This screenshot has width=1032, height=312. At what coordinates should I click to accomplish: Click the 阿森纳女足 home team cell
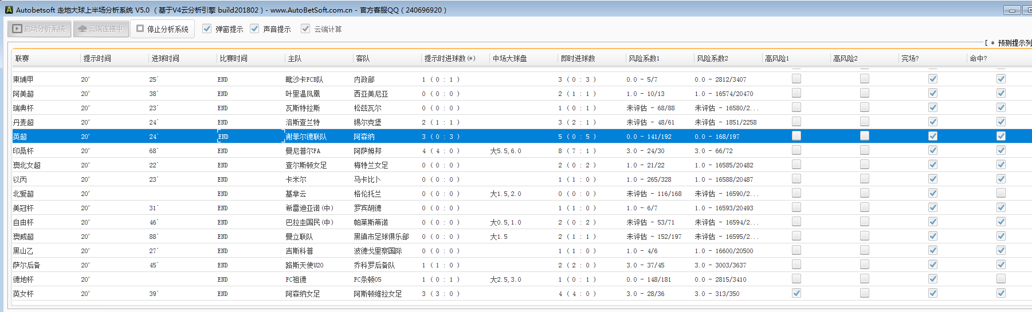[303, 294]
